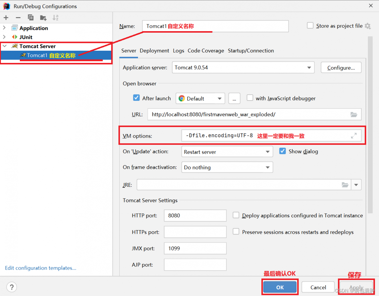The image size is (379, 296).
Task: Move configuration into new folder
Action: 43,18
